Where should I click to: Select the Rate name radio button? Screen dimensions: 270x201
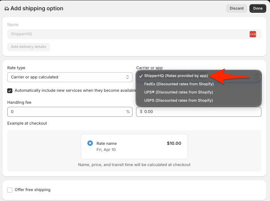[x=90, y=143]
